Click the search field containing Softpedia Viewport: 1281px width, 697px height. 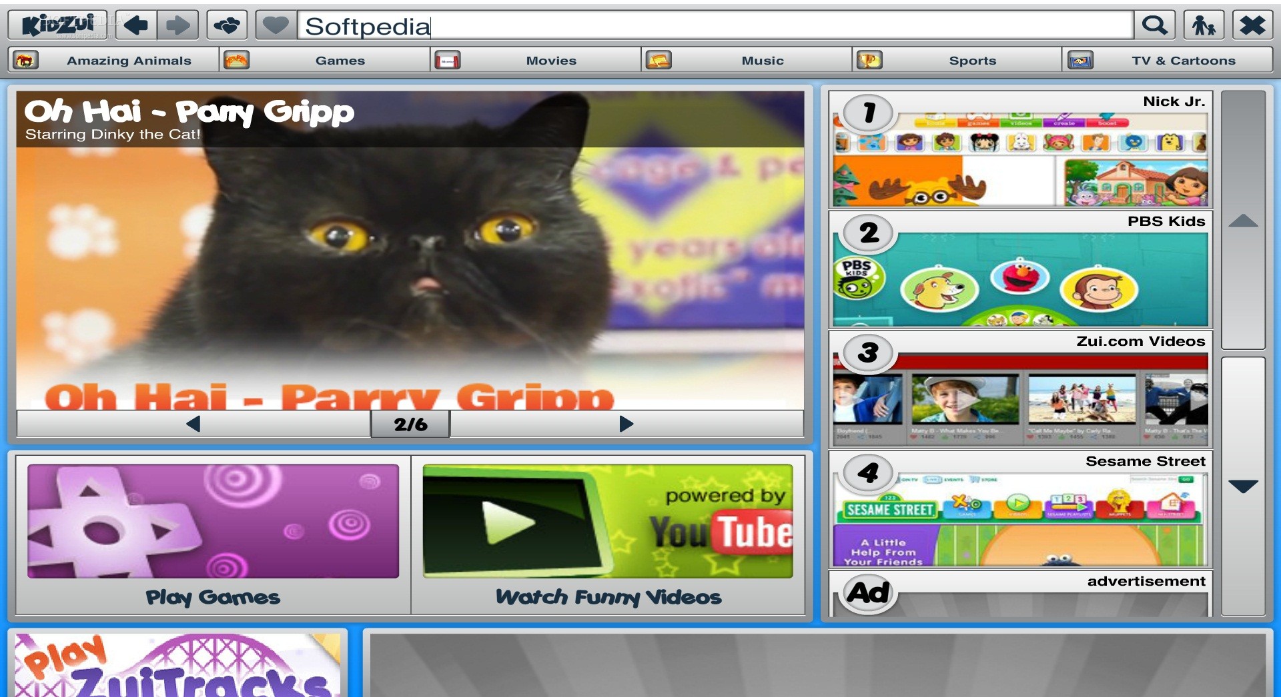click(x=715, y=25)
